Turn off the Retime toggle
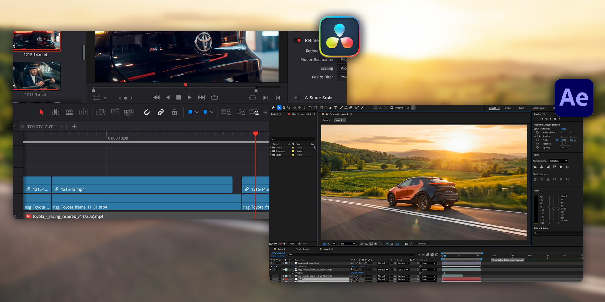Screen dimensions: 605x302 (x=297, y=40)
